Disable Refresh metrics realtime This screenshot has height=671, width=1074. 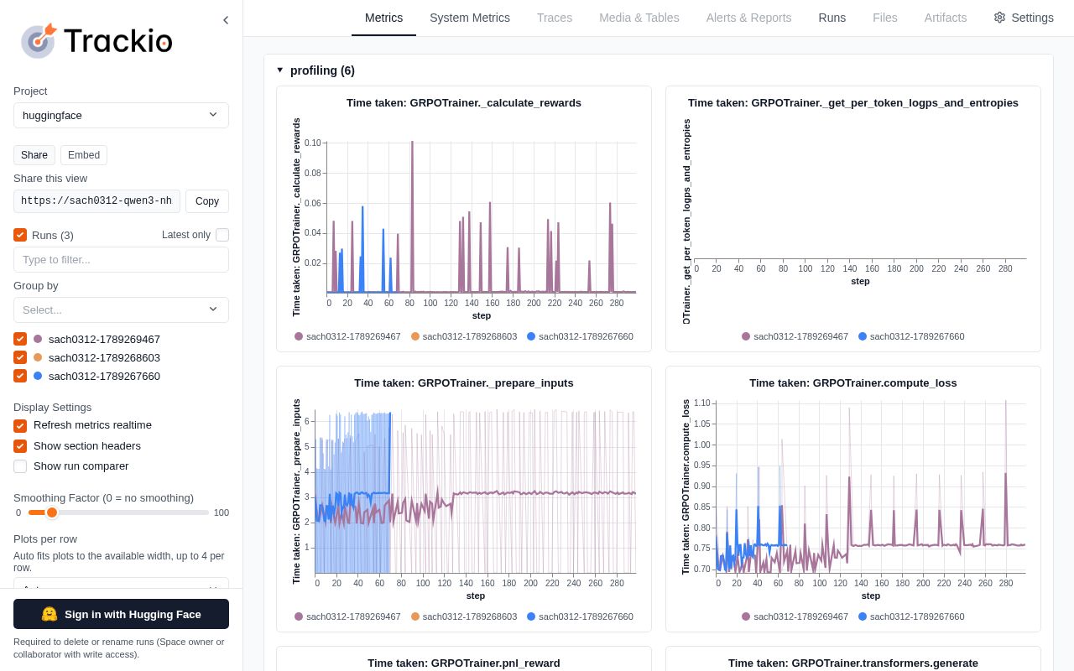20,425
